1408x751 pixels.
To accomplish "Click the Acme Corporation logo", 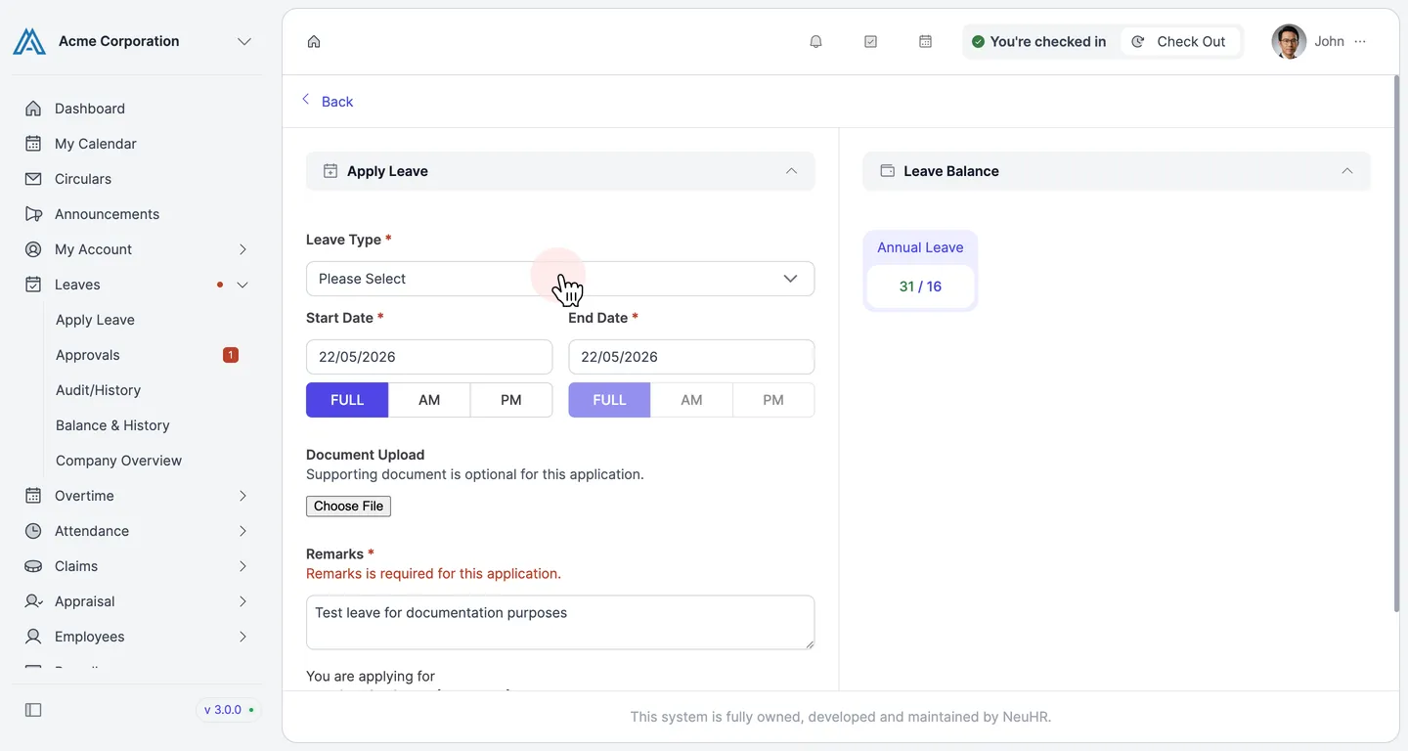I will coord(29,41).
